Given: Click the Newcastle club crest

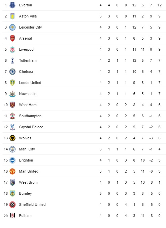Looking at the screenshot, I should (12, 94).
